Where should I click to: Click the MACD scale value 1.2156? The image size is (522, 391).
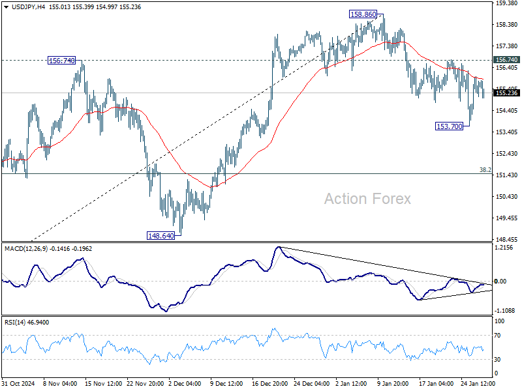[x=504, y=248]
